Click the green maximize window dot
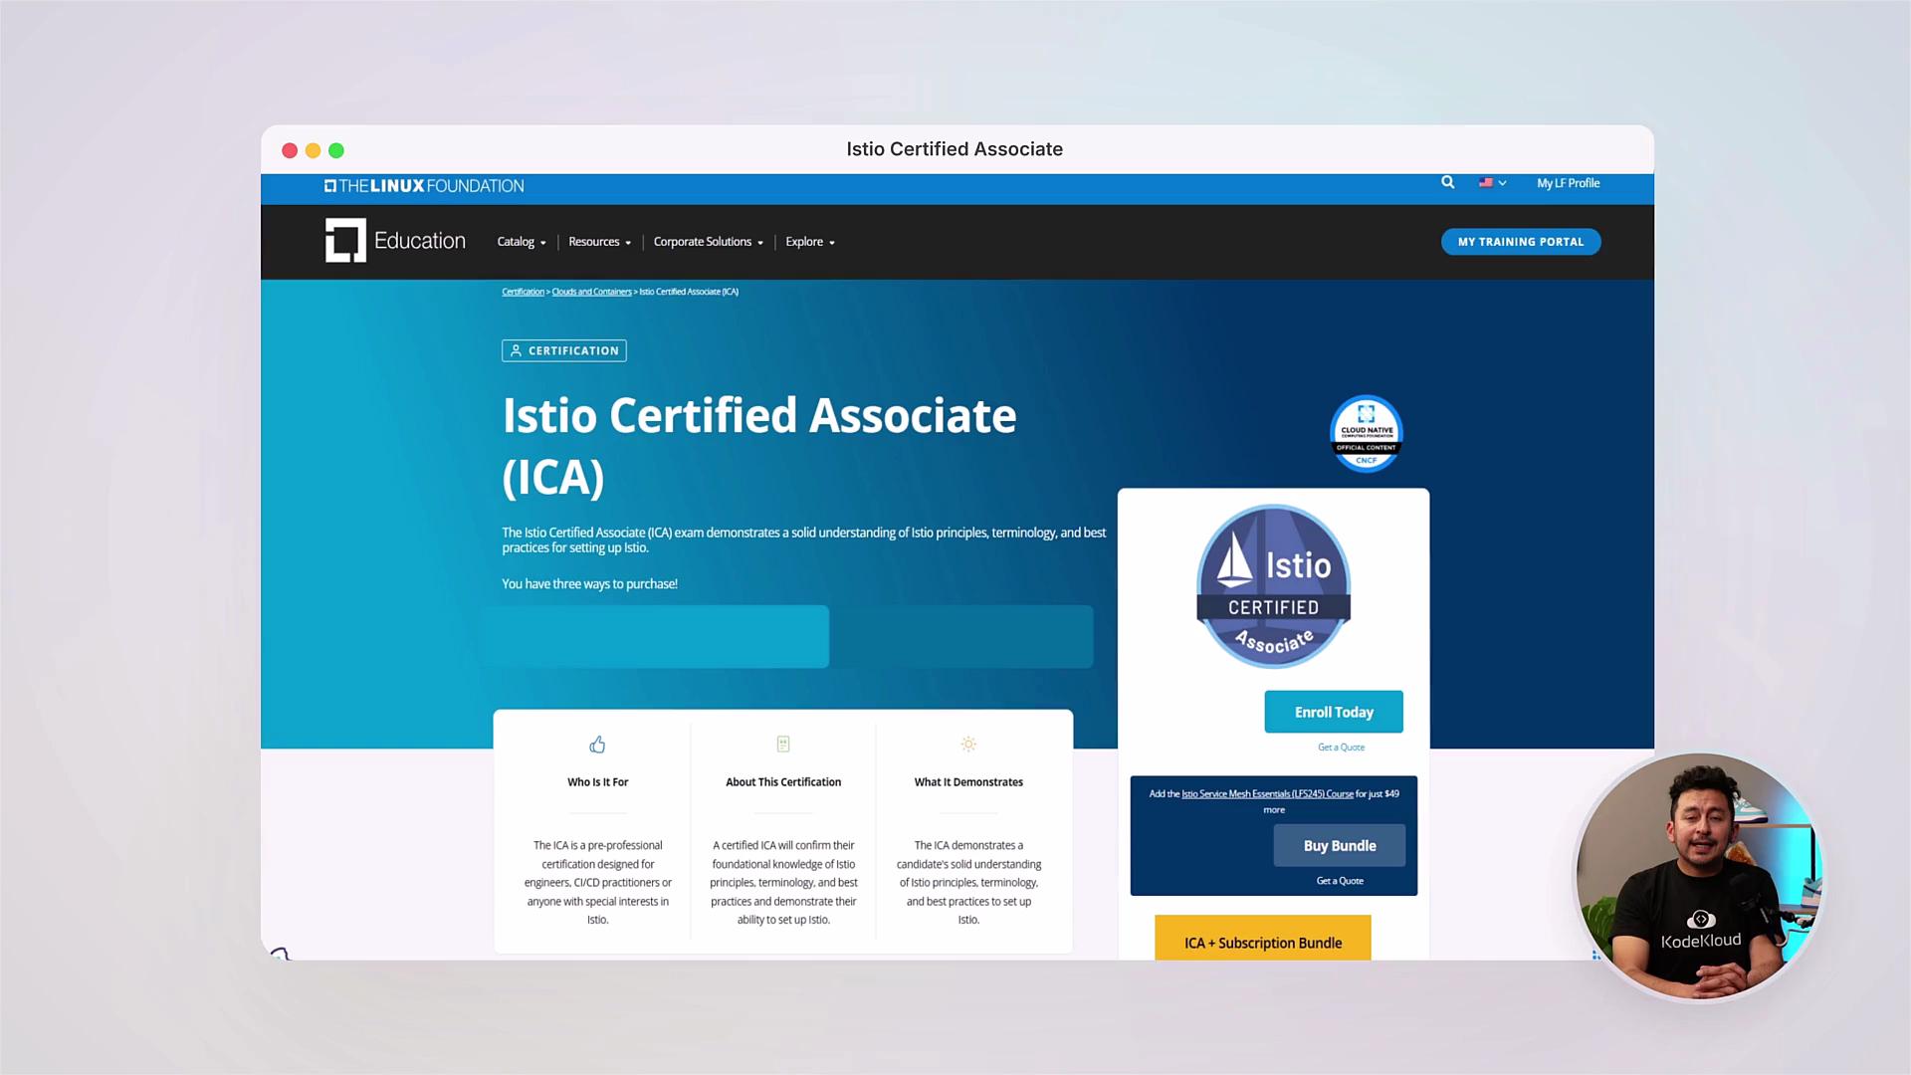Viewport: 1911px width, 1075px height. click(x=336, y=150)
